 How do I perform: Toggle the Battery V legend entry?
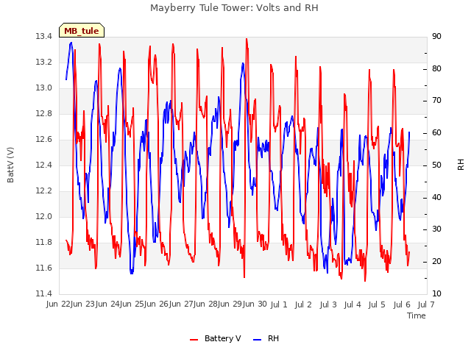(216, 338)
